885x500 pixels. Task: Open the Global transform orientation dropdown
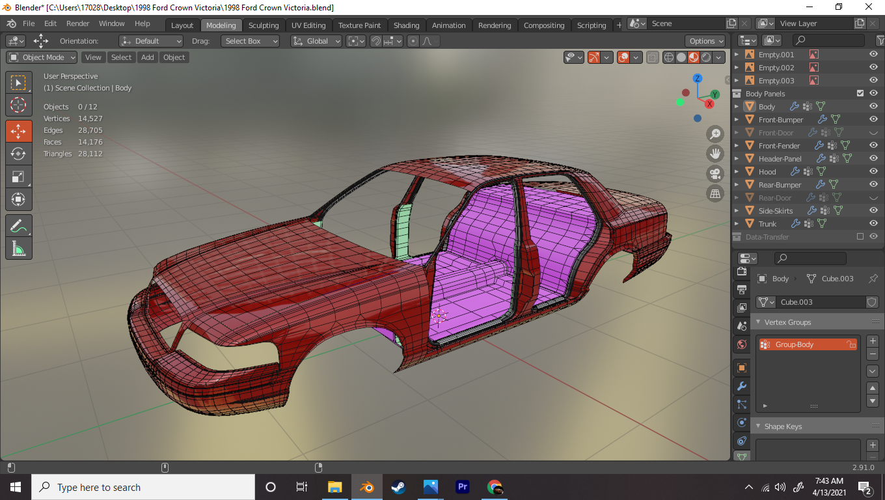pos(316,41)
